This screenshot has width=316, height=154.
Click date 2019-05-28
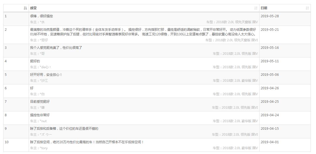point(270,16)
